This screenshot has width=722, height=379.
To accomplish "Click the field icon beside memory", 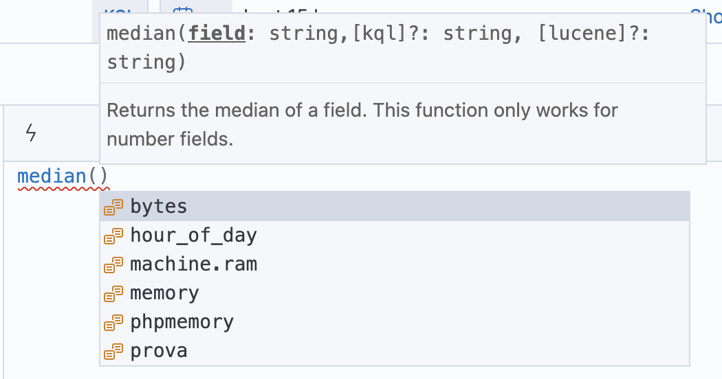I will (113, 293).
